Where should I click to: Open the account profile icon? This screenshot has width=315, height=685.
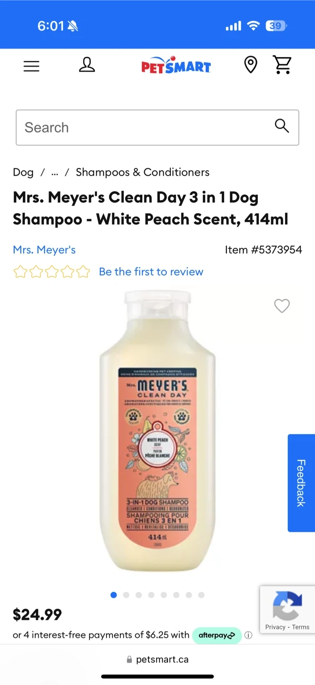[87, 65]
